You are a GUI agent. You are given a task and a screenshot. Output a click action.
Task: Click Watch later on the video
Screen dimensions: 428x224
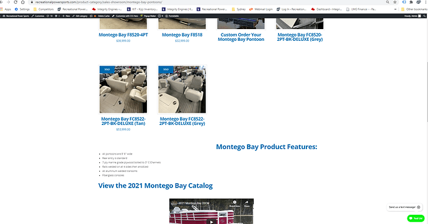(x=234, y=204)
